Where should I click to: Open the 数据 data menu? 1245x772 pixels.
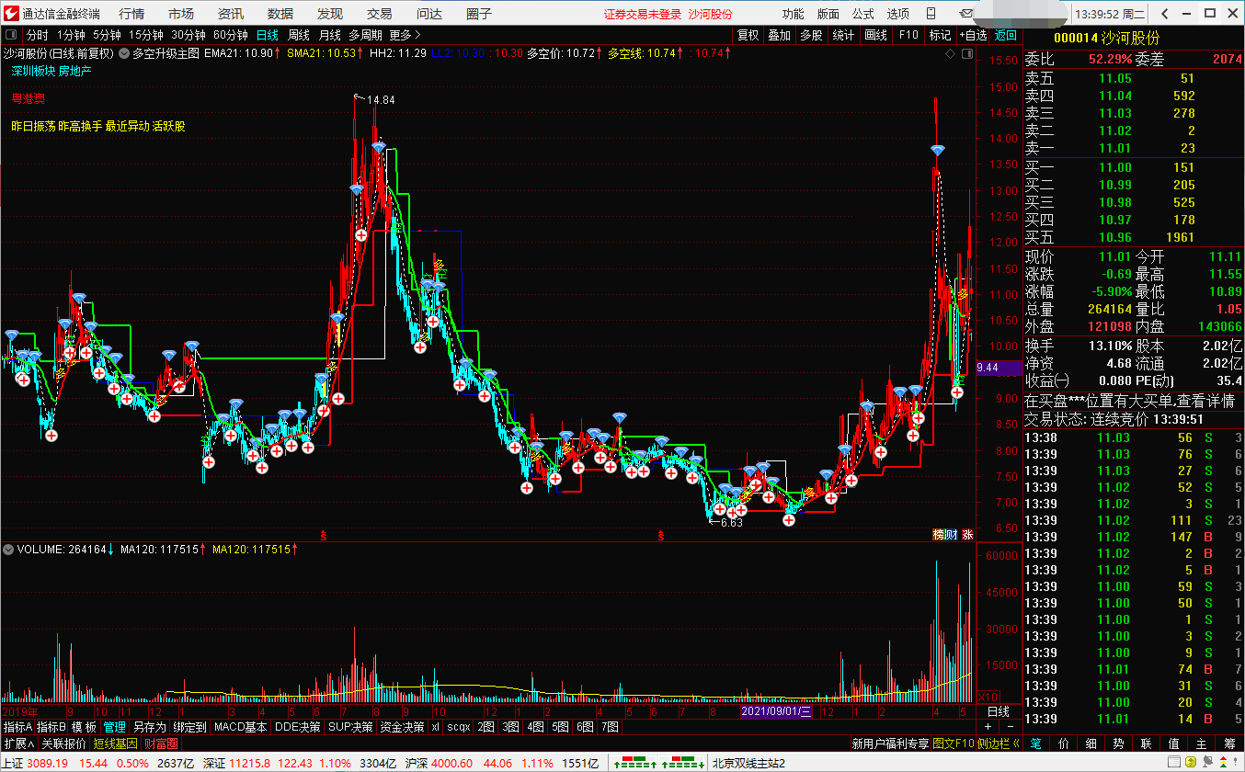[x=280, y=14]
